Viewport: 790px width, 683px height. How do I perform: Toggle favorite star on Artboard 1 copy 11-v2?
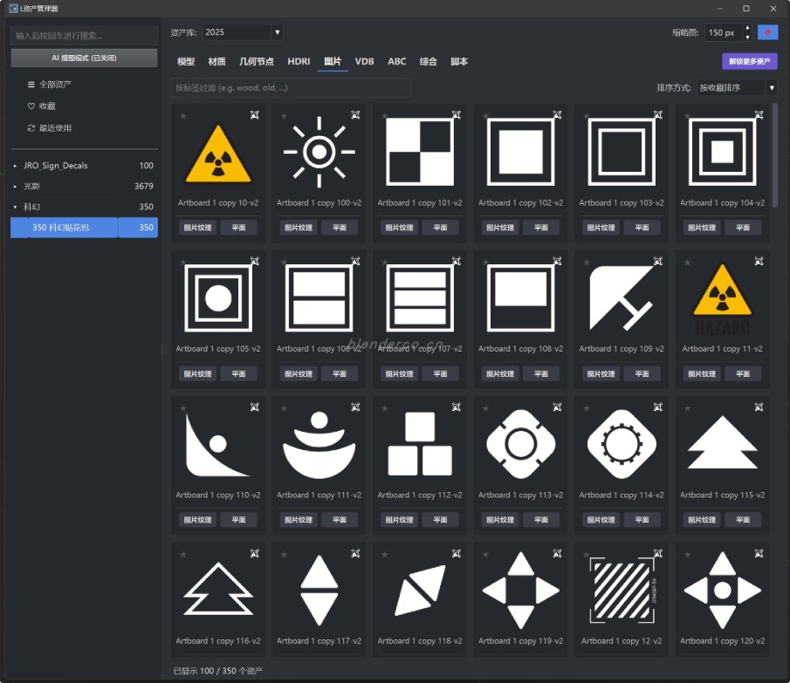point(687,263)
